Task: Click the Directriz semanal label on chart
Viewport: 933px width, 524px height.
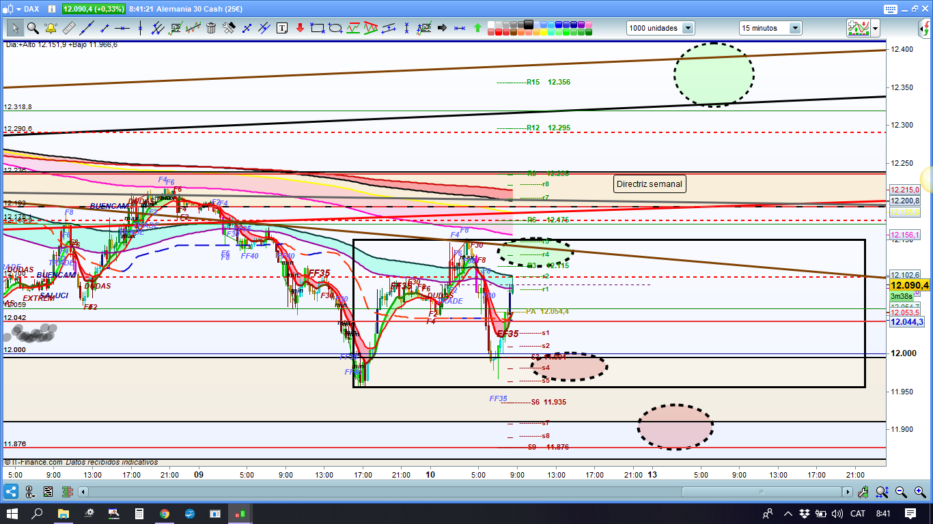Action: coord(649,184)
